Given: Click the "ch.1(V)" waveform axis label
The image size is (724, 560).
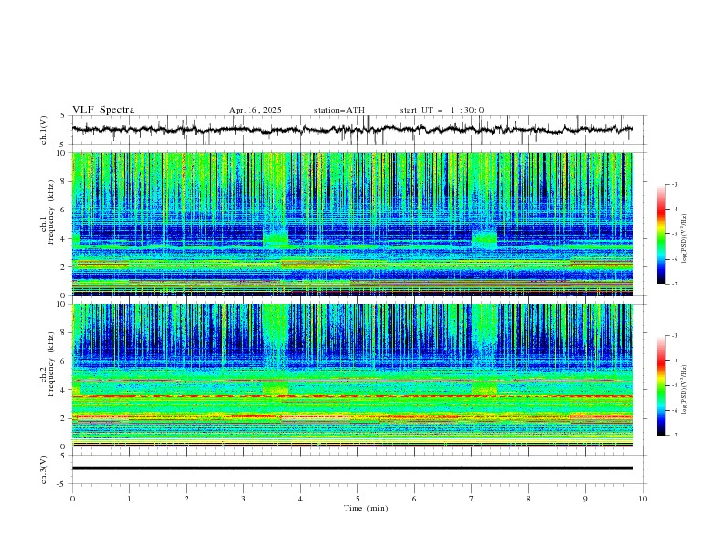Looking at the screenshot, I should [44, 130].
